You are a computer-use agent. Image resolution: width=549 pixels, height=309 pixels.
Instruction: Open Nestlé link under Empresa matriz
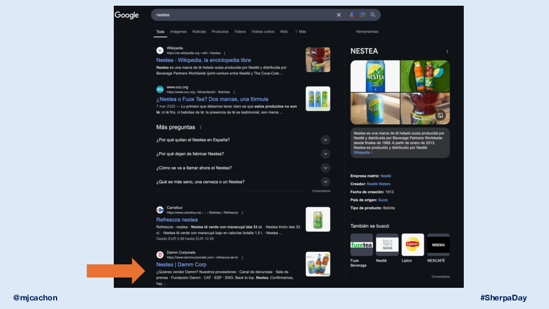386,176
